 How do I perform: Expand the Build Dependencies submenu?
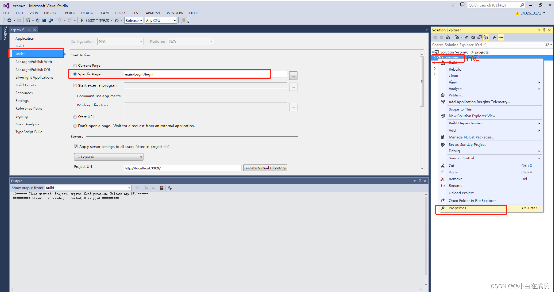[465, 123]
